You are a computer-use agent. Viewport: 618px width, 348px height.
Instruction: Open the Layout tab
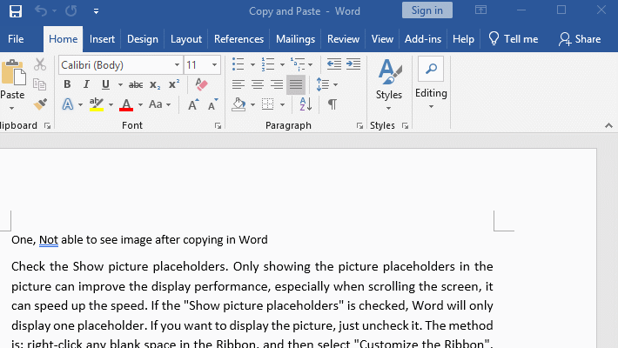(x=186, y=39)
